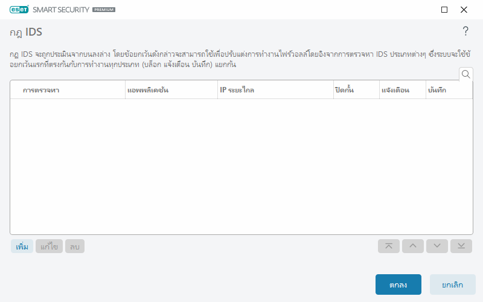
Task: Open the search magnifier icon above the table
Action: [x=465, y=74]
